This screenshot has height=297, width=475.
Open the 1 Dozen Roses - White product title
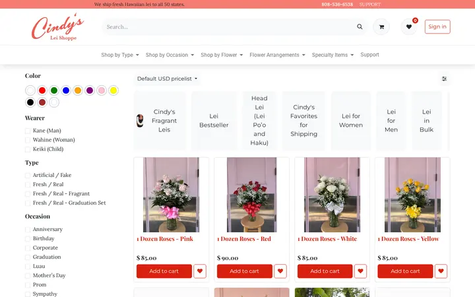(327, 239)
